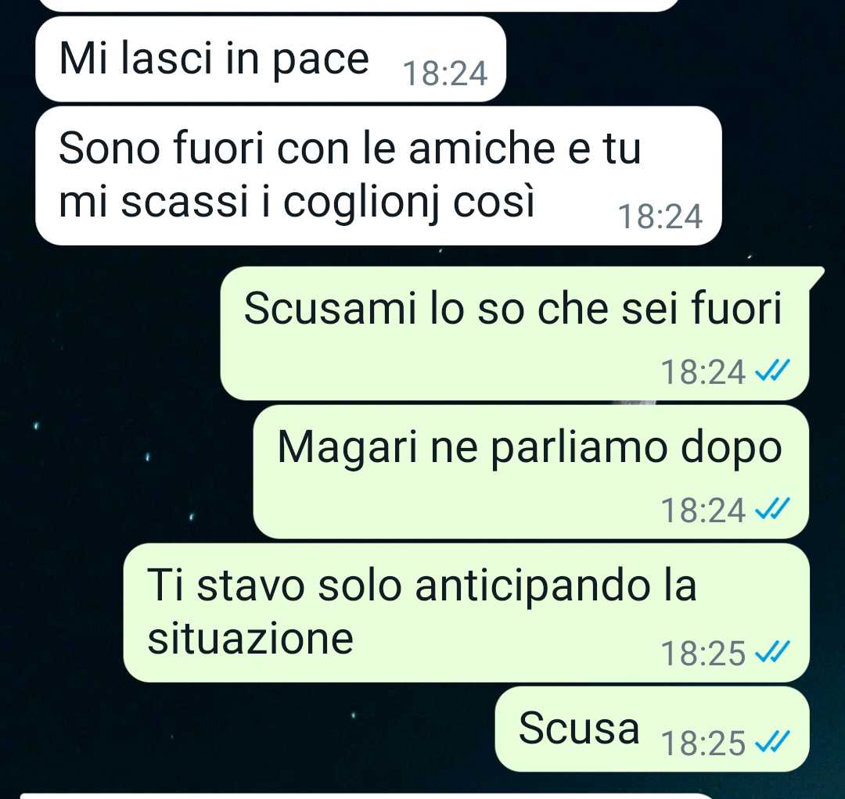
Task: Click the 18:24 timestamp under 'Magari ne parliamo dopo'
Action: click(703, 511)
